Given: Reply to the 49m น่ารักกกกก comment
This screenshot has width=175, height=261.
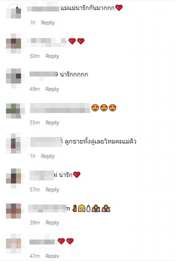Looking at the screenshot, I should (x=52, y=89).
